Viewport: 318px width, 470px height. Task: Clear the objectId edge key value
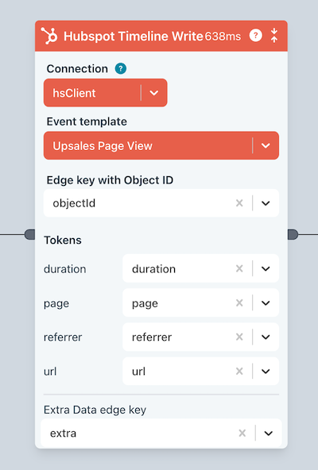239,203
